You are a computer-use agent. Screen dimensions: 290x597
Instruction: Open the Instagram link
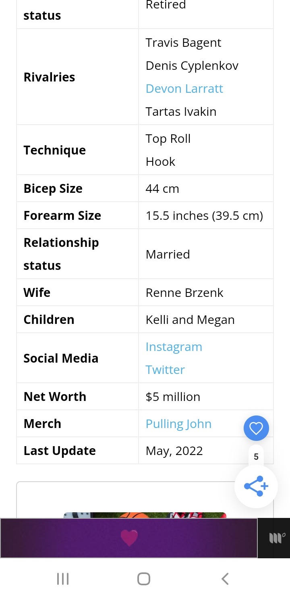174,347
